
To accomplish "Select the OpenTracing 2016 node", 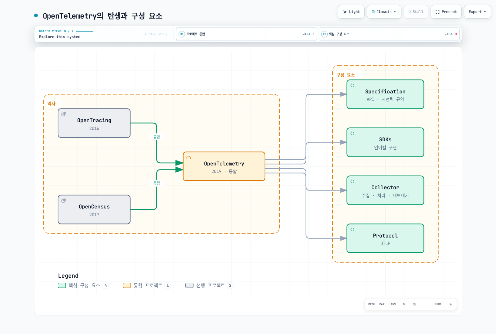I will (x=94, y=123).
